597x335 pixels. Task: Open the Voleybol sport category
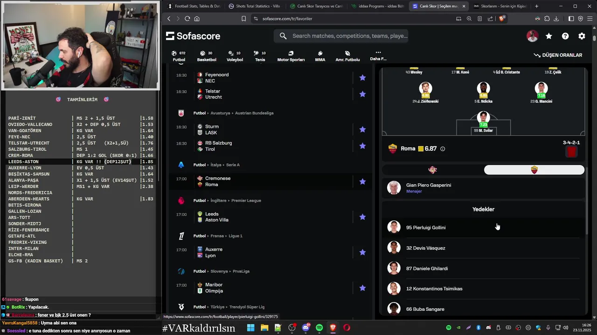coord(235,56)
